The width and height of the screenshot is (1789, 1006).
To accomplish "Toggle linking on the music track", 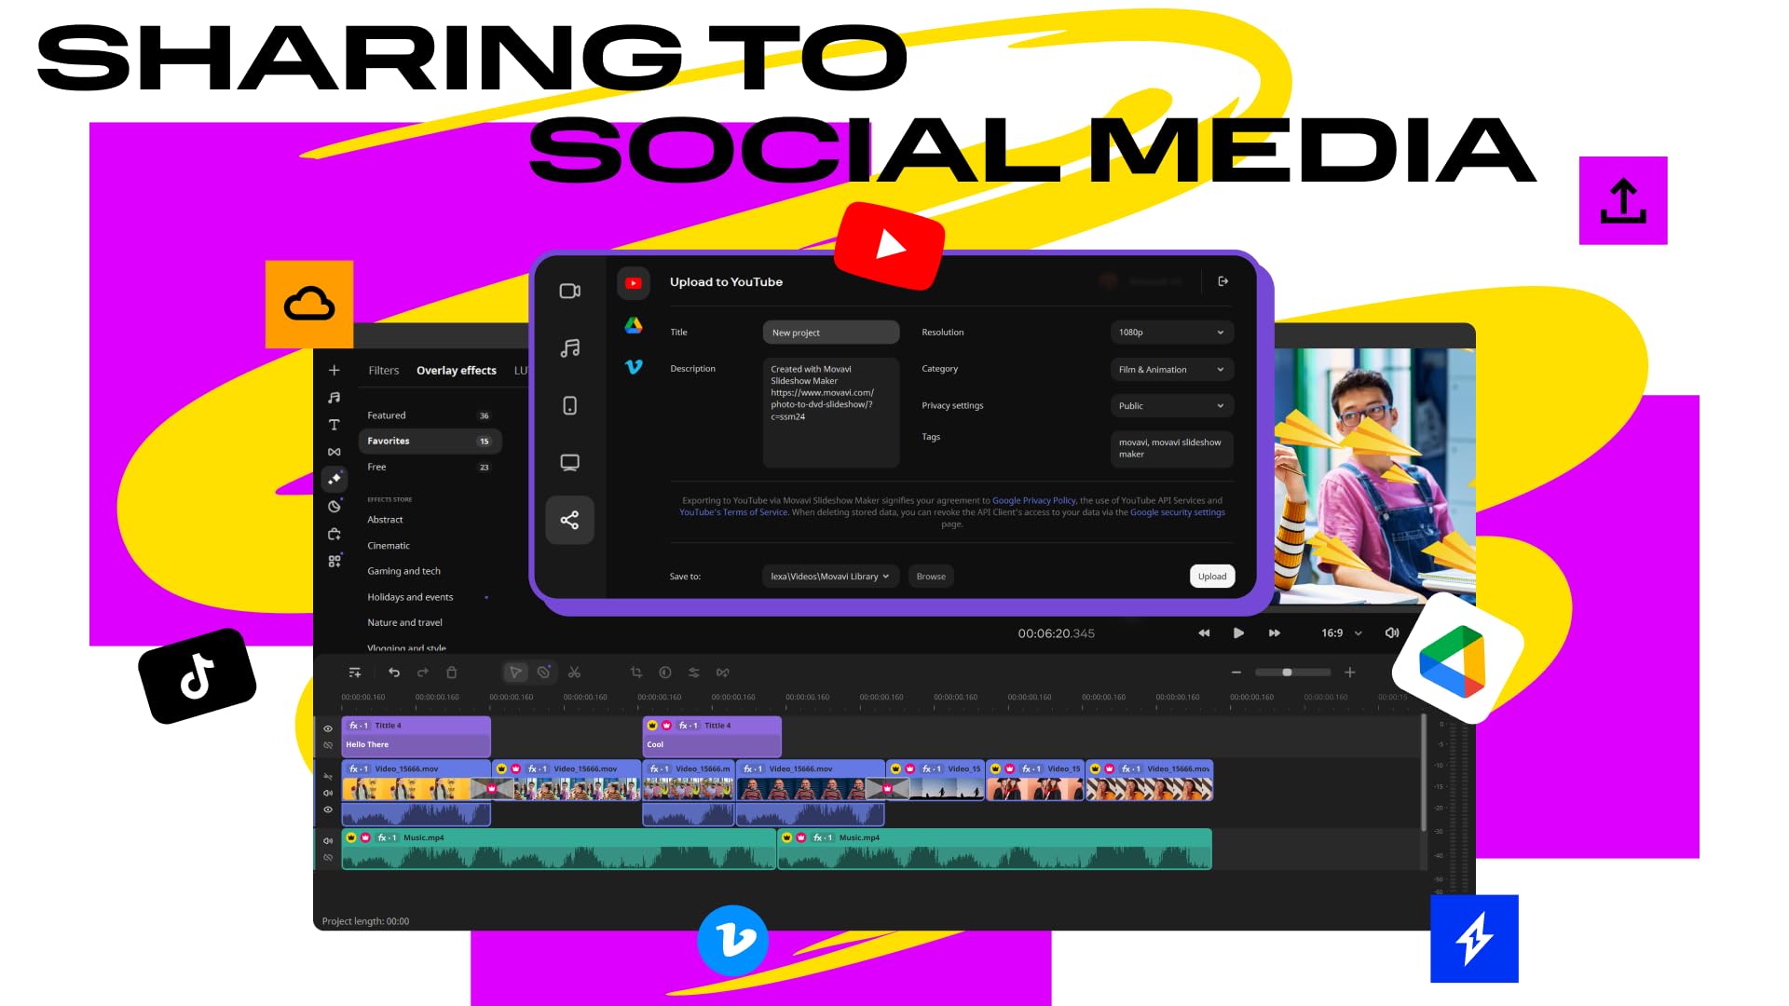I will (x=328, y=857).
